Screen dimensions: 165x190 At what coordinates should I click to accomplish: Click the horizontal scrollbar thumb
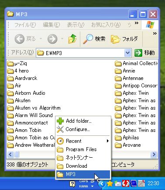17,154
